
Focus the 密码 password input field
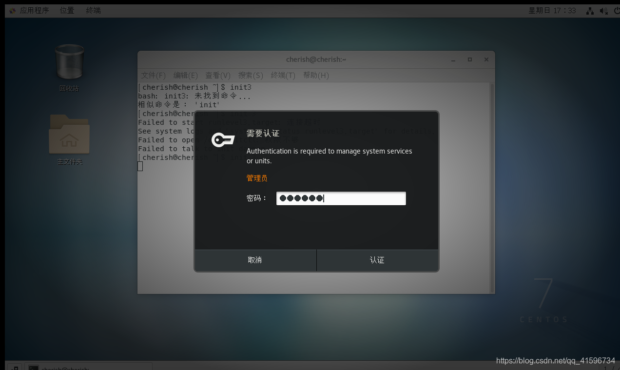click(x=341, y=198)
